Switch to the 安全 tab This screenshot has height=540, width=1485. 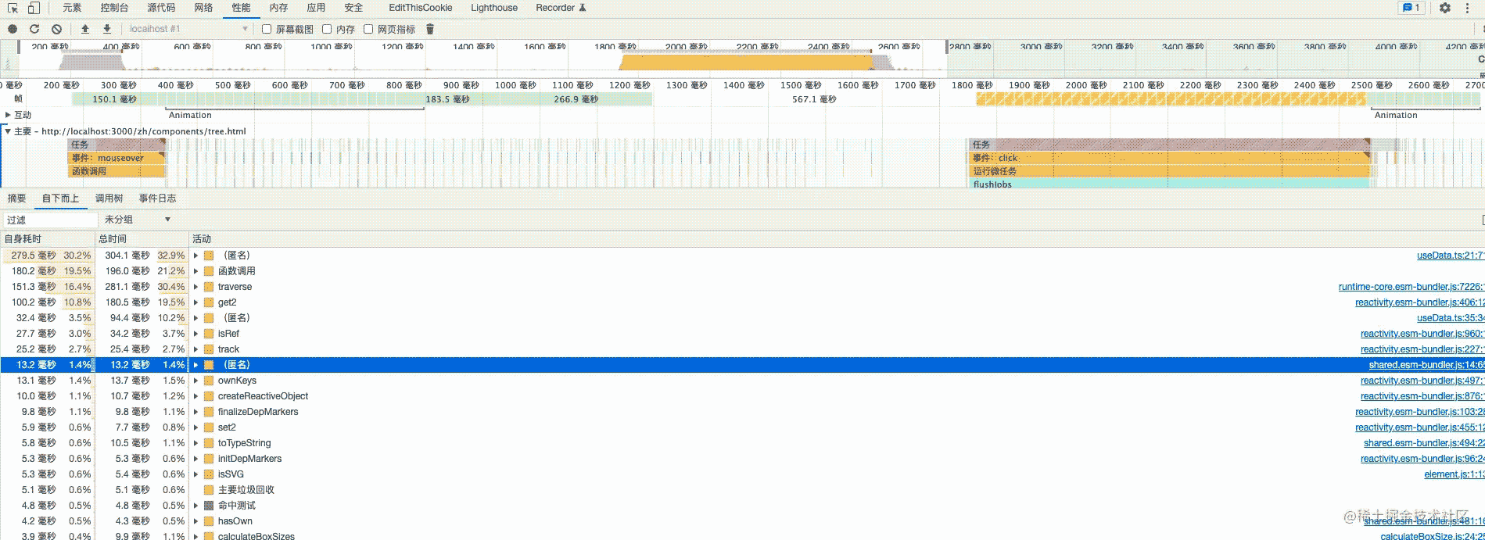pos(353,8)
